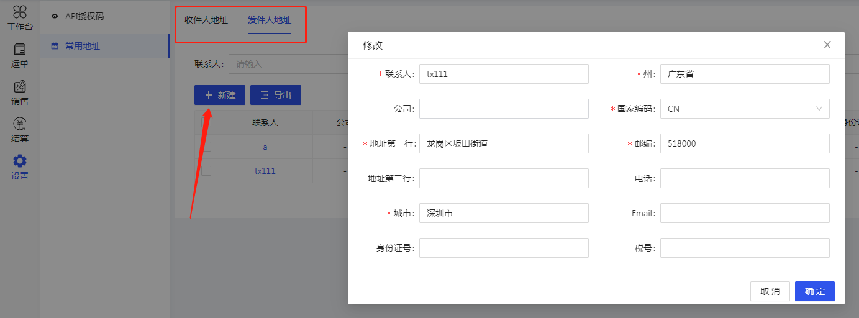859x318 pixels.
Task: Click the 联系人 table column header
Action: coord(265,123)
